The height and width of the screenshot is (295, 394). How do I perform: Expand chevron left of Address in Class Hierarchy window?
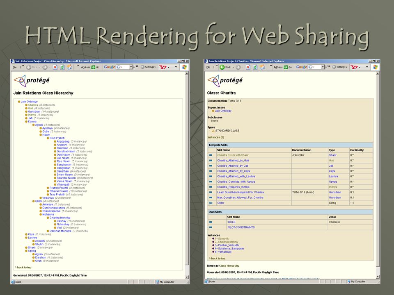pos(78,66)
